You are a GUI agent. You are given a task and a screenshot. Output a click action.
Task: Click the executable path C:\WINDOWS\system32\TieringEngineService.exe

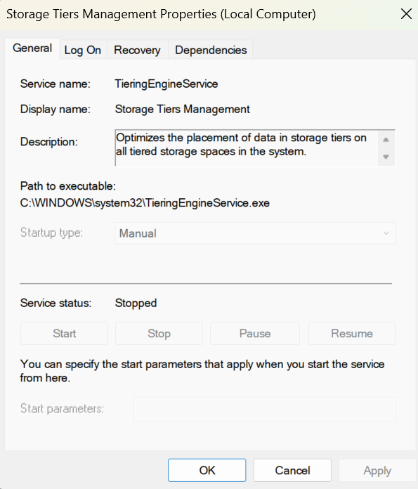coord(145,203)
